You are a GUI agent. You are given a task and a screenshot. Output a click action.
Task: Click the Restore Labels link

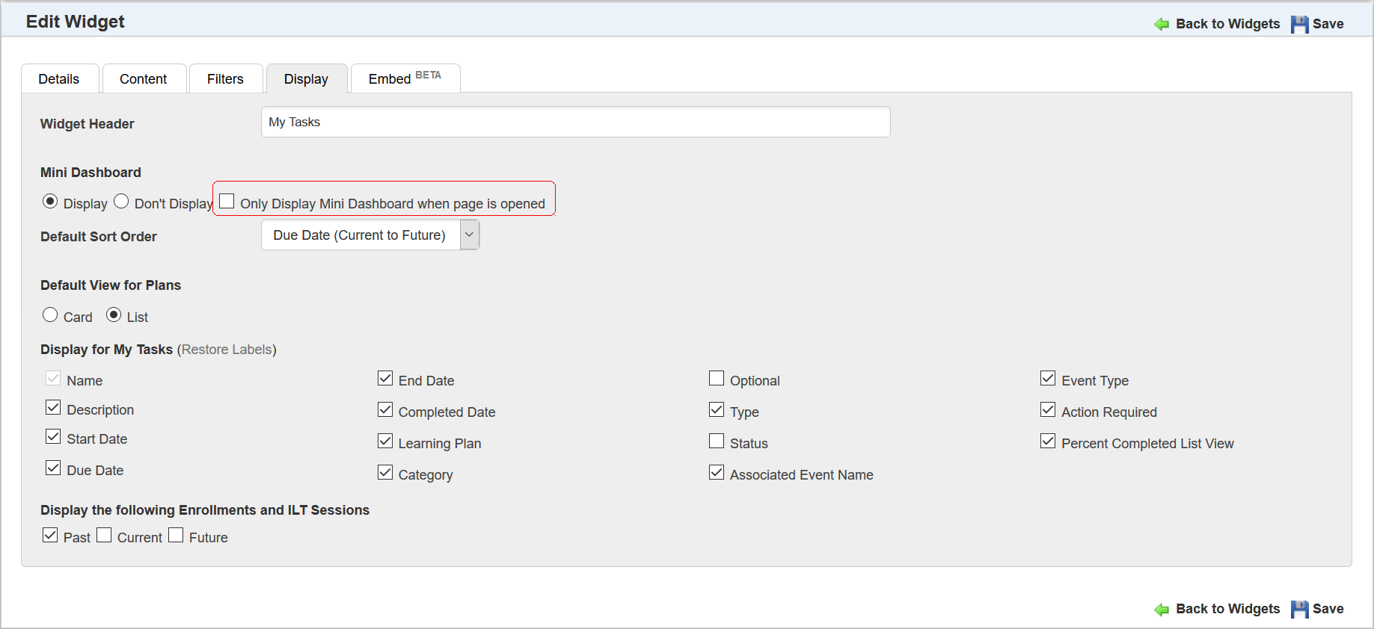point(227,350)
